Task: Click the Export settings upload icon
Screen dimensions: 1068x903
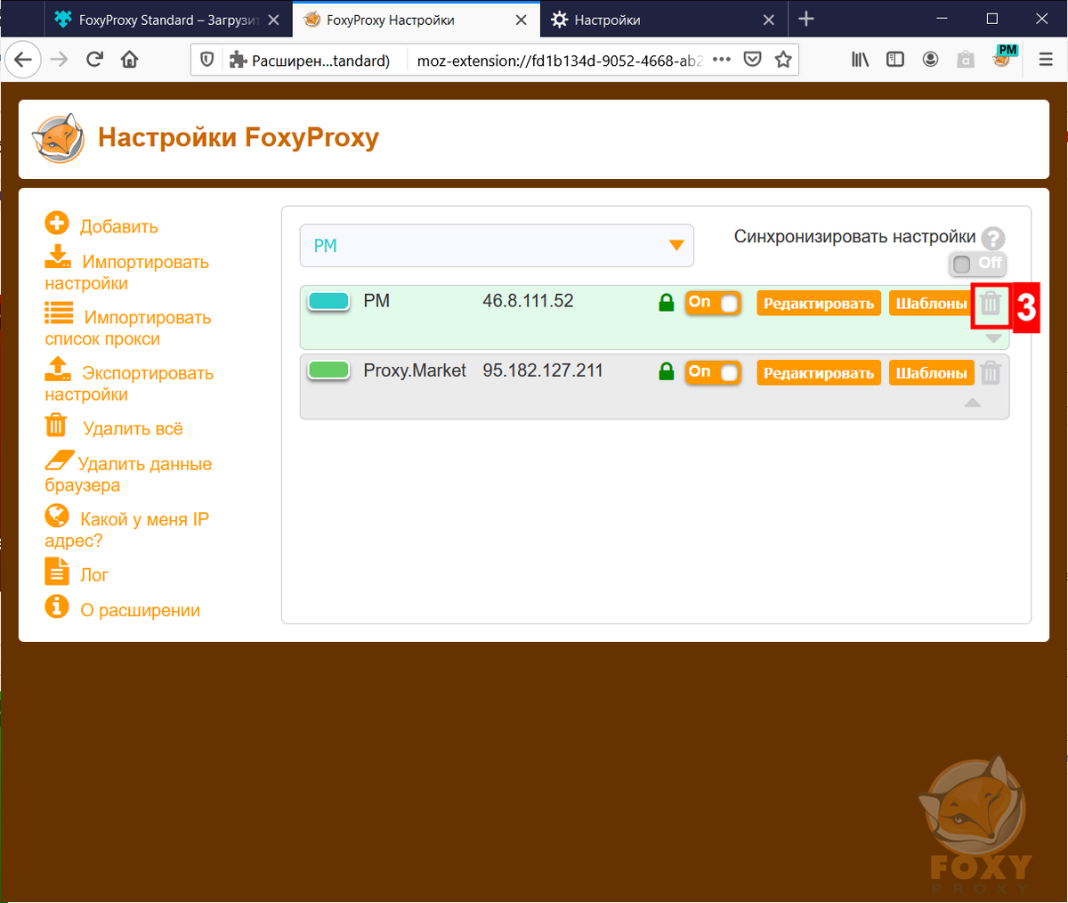Action: point(58,368)
